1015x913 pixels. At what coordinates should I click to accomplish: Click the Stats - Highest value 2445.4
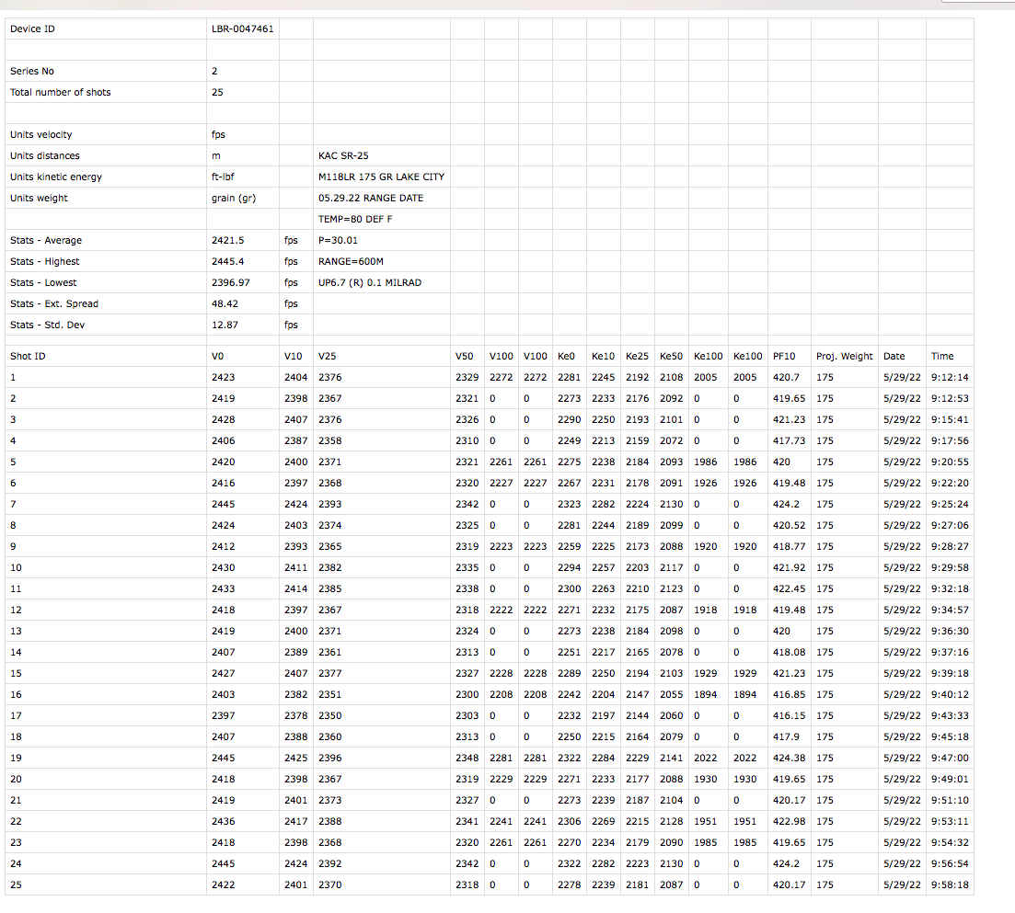coord(229,261)
